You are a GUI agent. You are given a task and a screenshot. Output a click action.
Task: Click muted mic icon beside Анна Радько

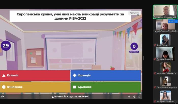coord(155,45)
